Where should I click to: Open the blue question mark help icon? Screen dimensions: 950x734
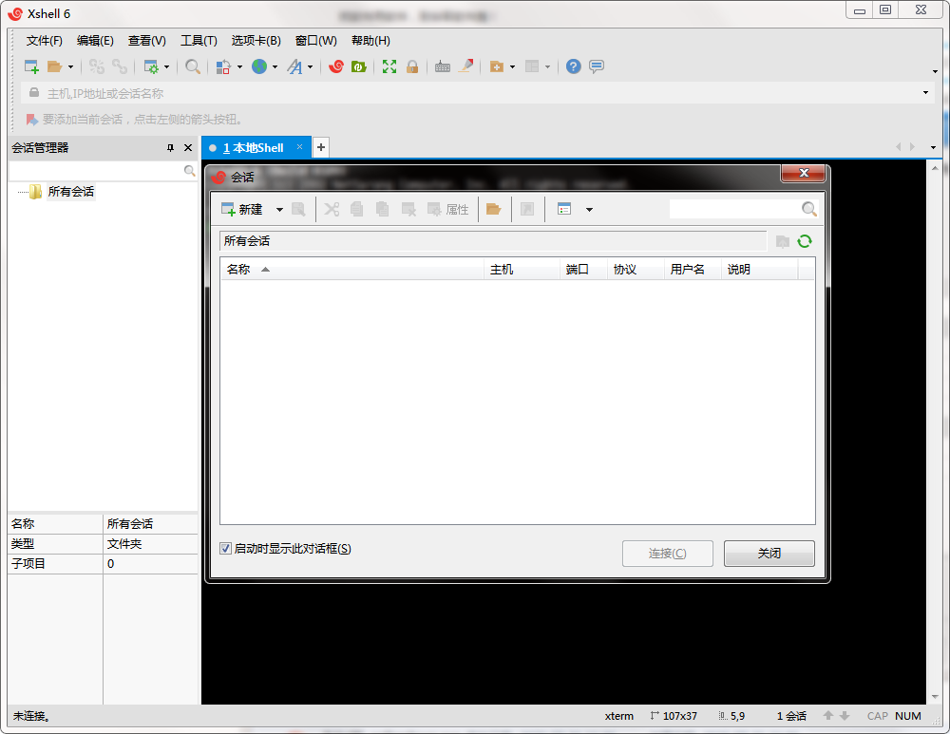point(573,66)
